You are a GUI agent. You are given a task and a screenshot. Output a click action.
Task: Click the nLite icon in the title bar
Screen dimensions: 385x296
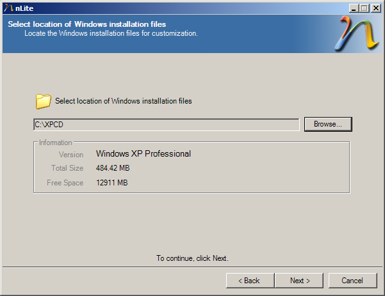(8, 8)
